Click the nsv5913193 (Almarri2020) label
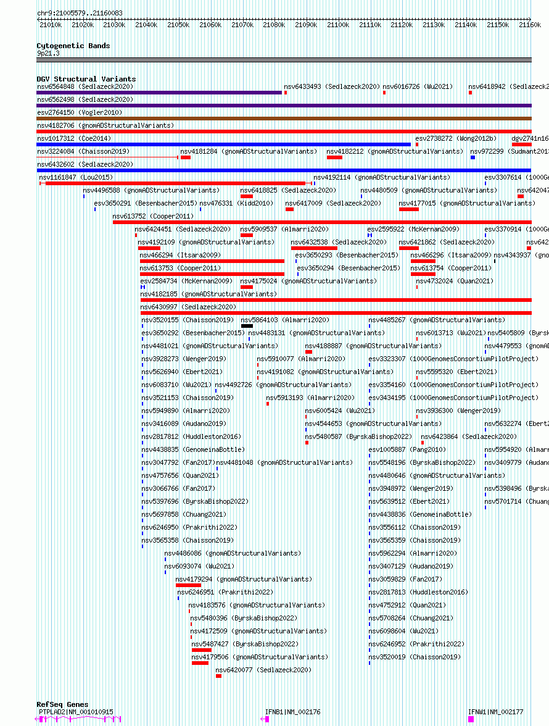This screenshot has height=726, width=549. tap(310, 398)
